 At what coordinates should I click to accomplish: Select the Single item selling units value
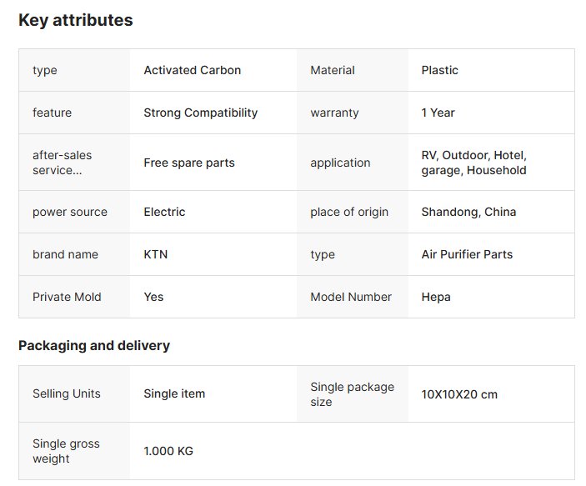coord(174,393)
